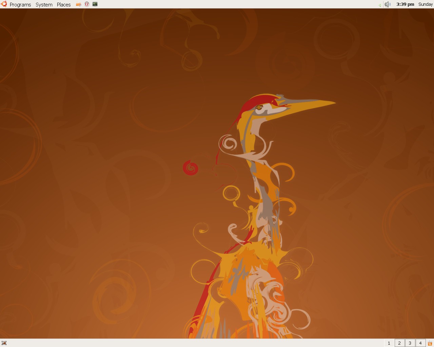Click the Sunday date label

coord(426,4)
